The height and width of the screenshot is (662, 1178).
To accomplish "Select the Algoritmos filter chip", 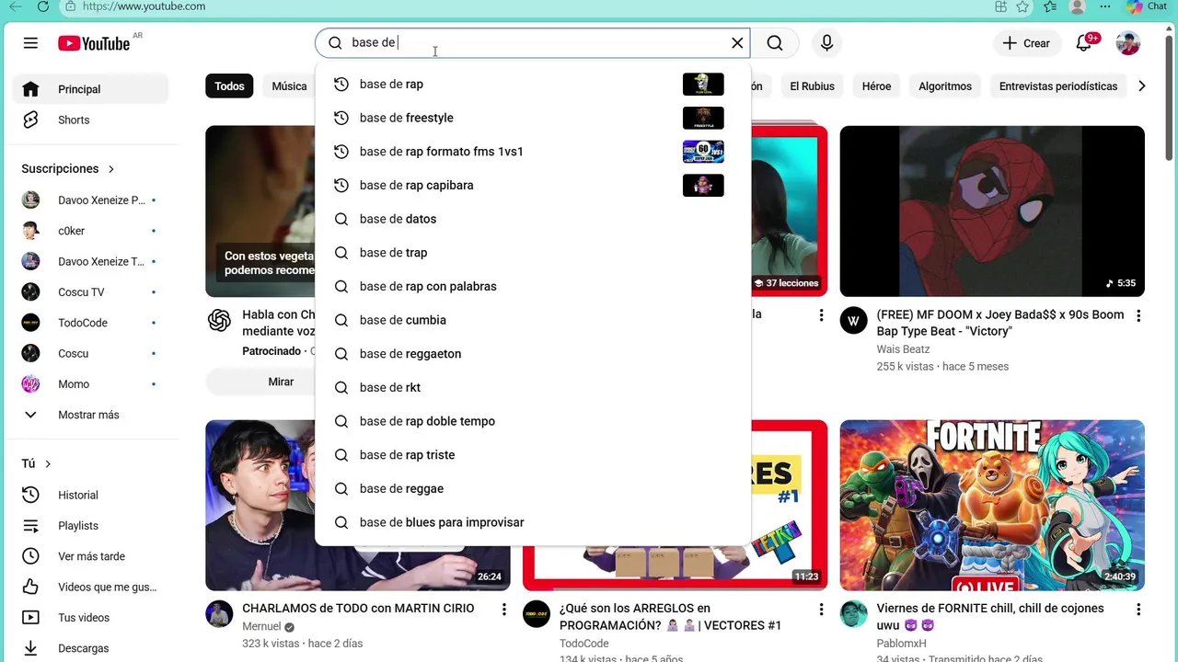I will pos(945,86).
